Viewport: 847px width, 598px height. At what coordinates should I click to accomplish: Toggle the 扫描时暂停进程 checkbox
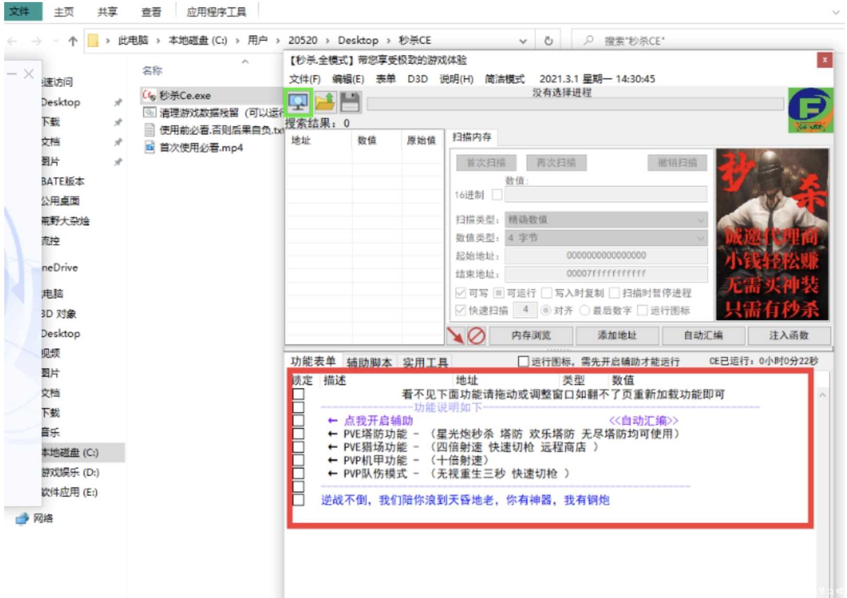point(614,293)
